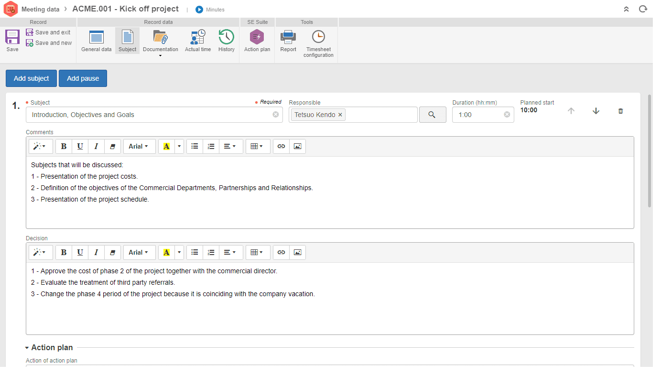Click yellow highlight color in Decision editor
The height and width of the screenshot is (375, 661).
point(166,252)
